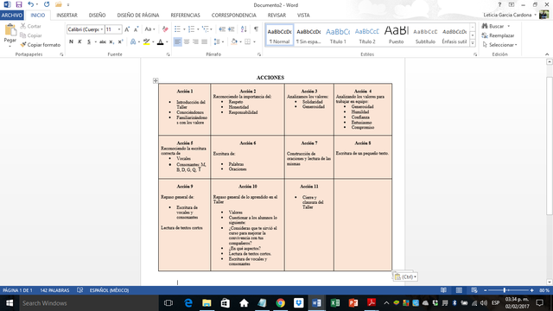This screenshot has width=553, height=311.
Task: Switch to read mode view icon
Action: pos(443,290)
